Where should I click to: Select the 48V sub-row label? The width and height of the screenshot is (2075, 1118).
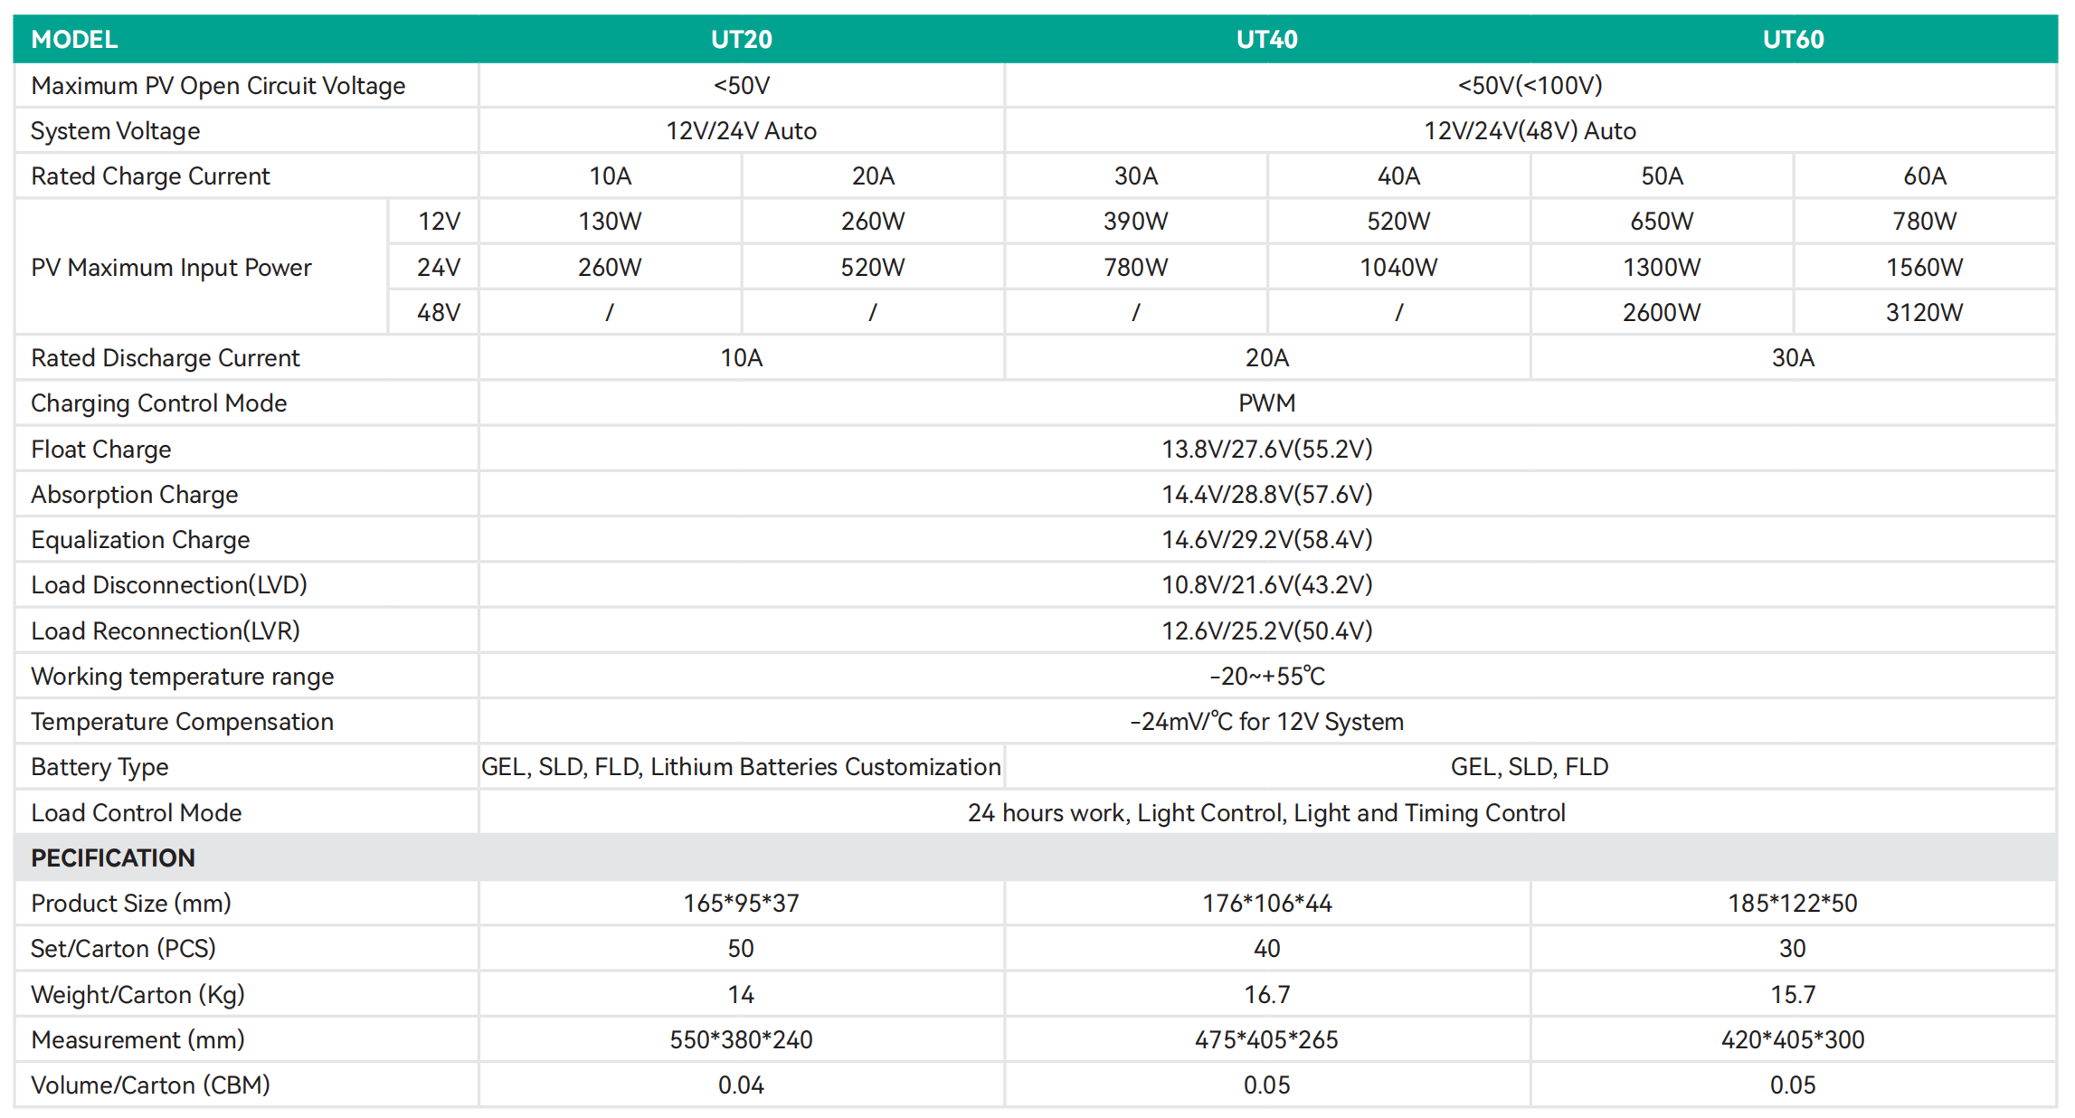[x=438, y=313]
